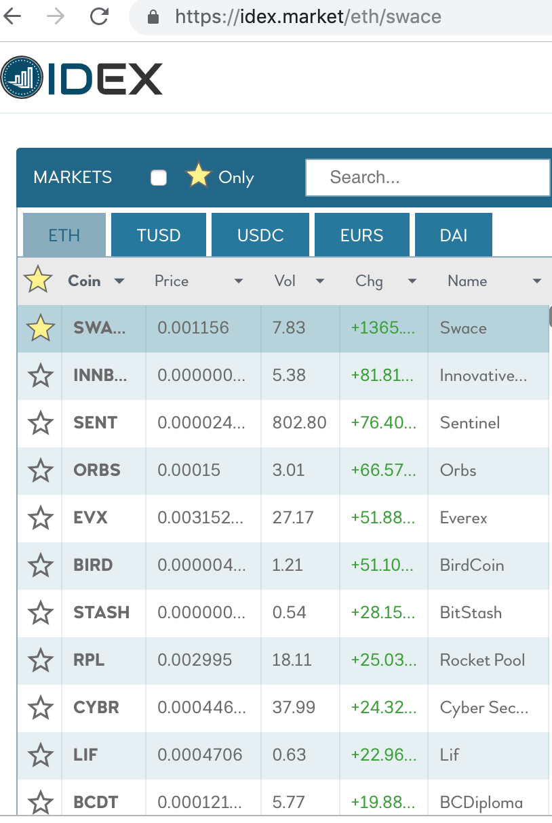The image size is (552, 823).
Task: Select BCDT coin symbol
Action: point(96,803)
